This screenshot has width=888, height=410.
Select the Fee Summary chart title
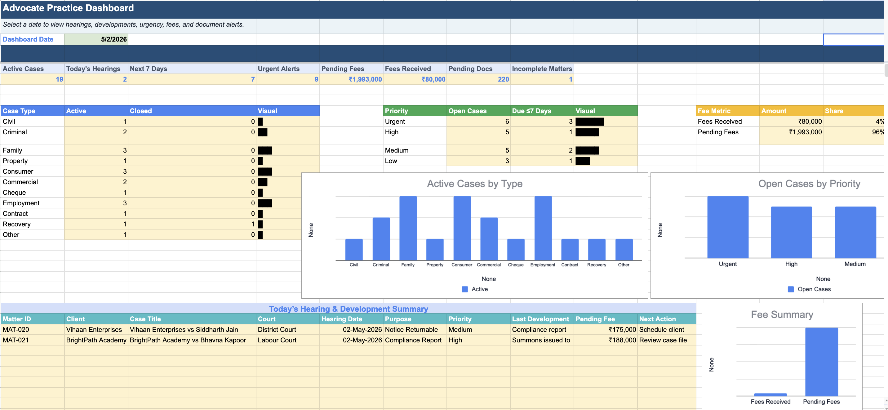[x=782, y=314]
